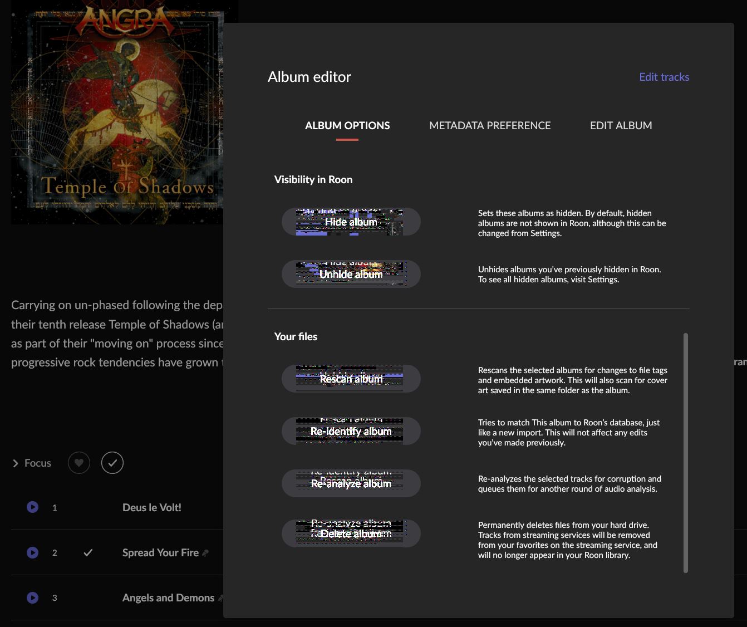Click the Temple of Shadows album cover
Screen dimensions: 747x627
click(x=117, y=111)
